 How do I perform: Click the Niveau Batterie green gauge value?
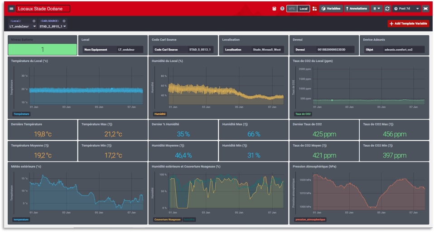pyautogui.click(x=42, y=49)
